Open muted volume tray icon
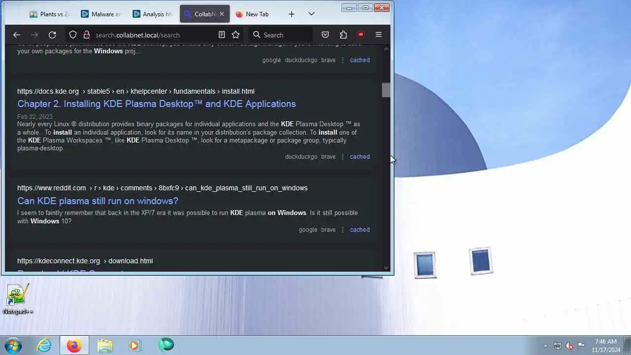Image resolution: width=631 pixels, height=355 pixels. tap(569, 346)
